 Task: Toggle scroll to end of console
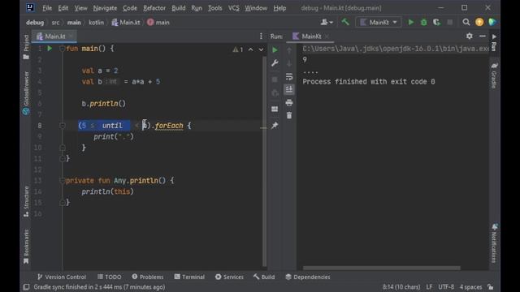point(289,89)
